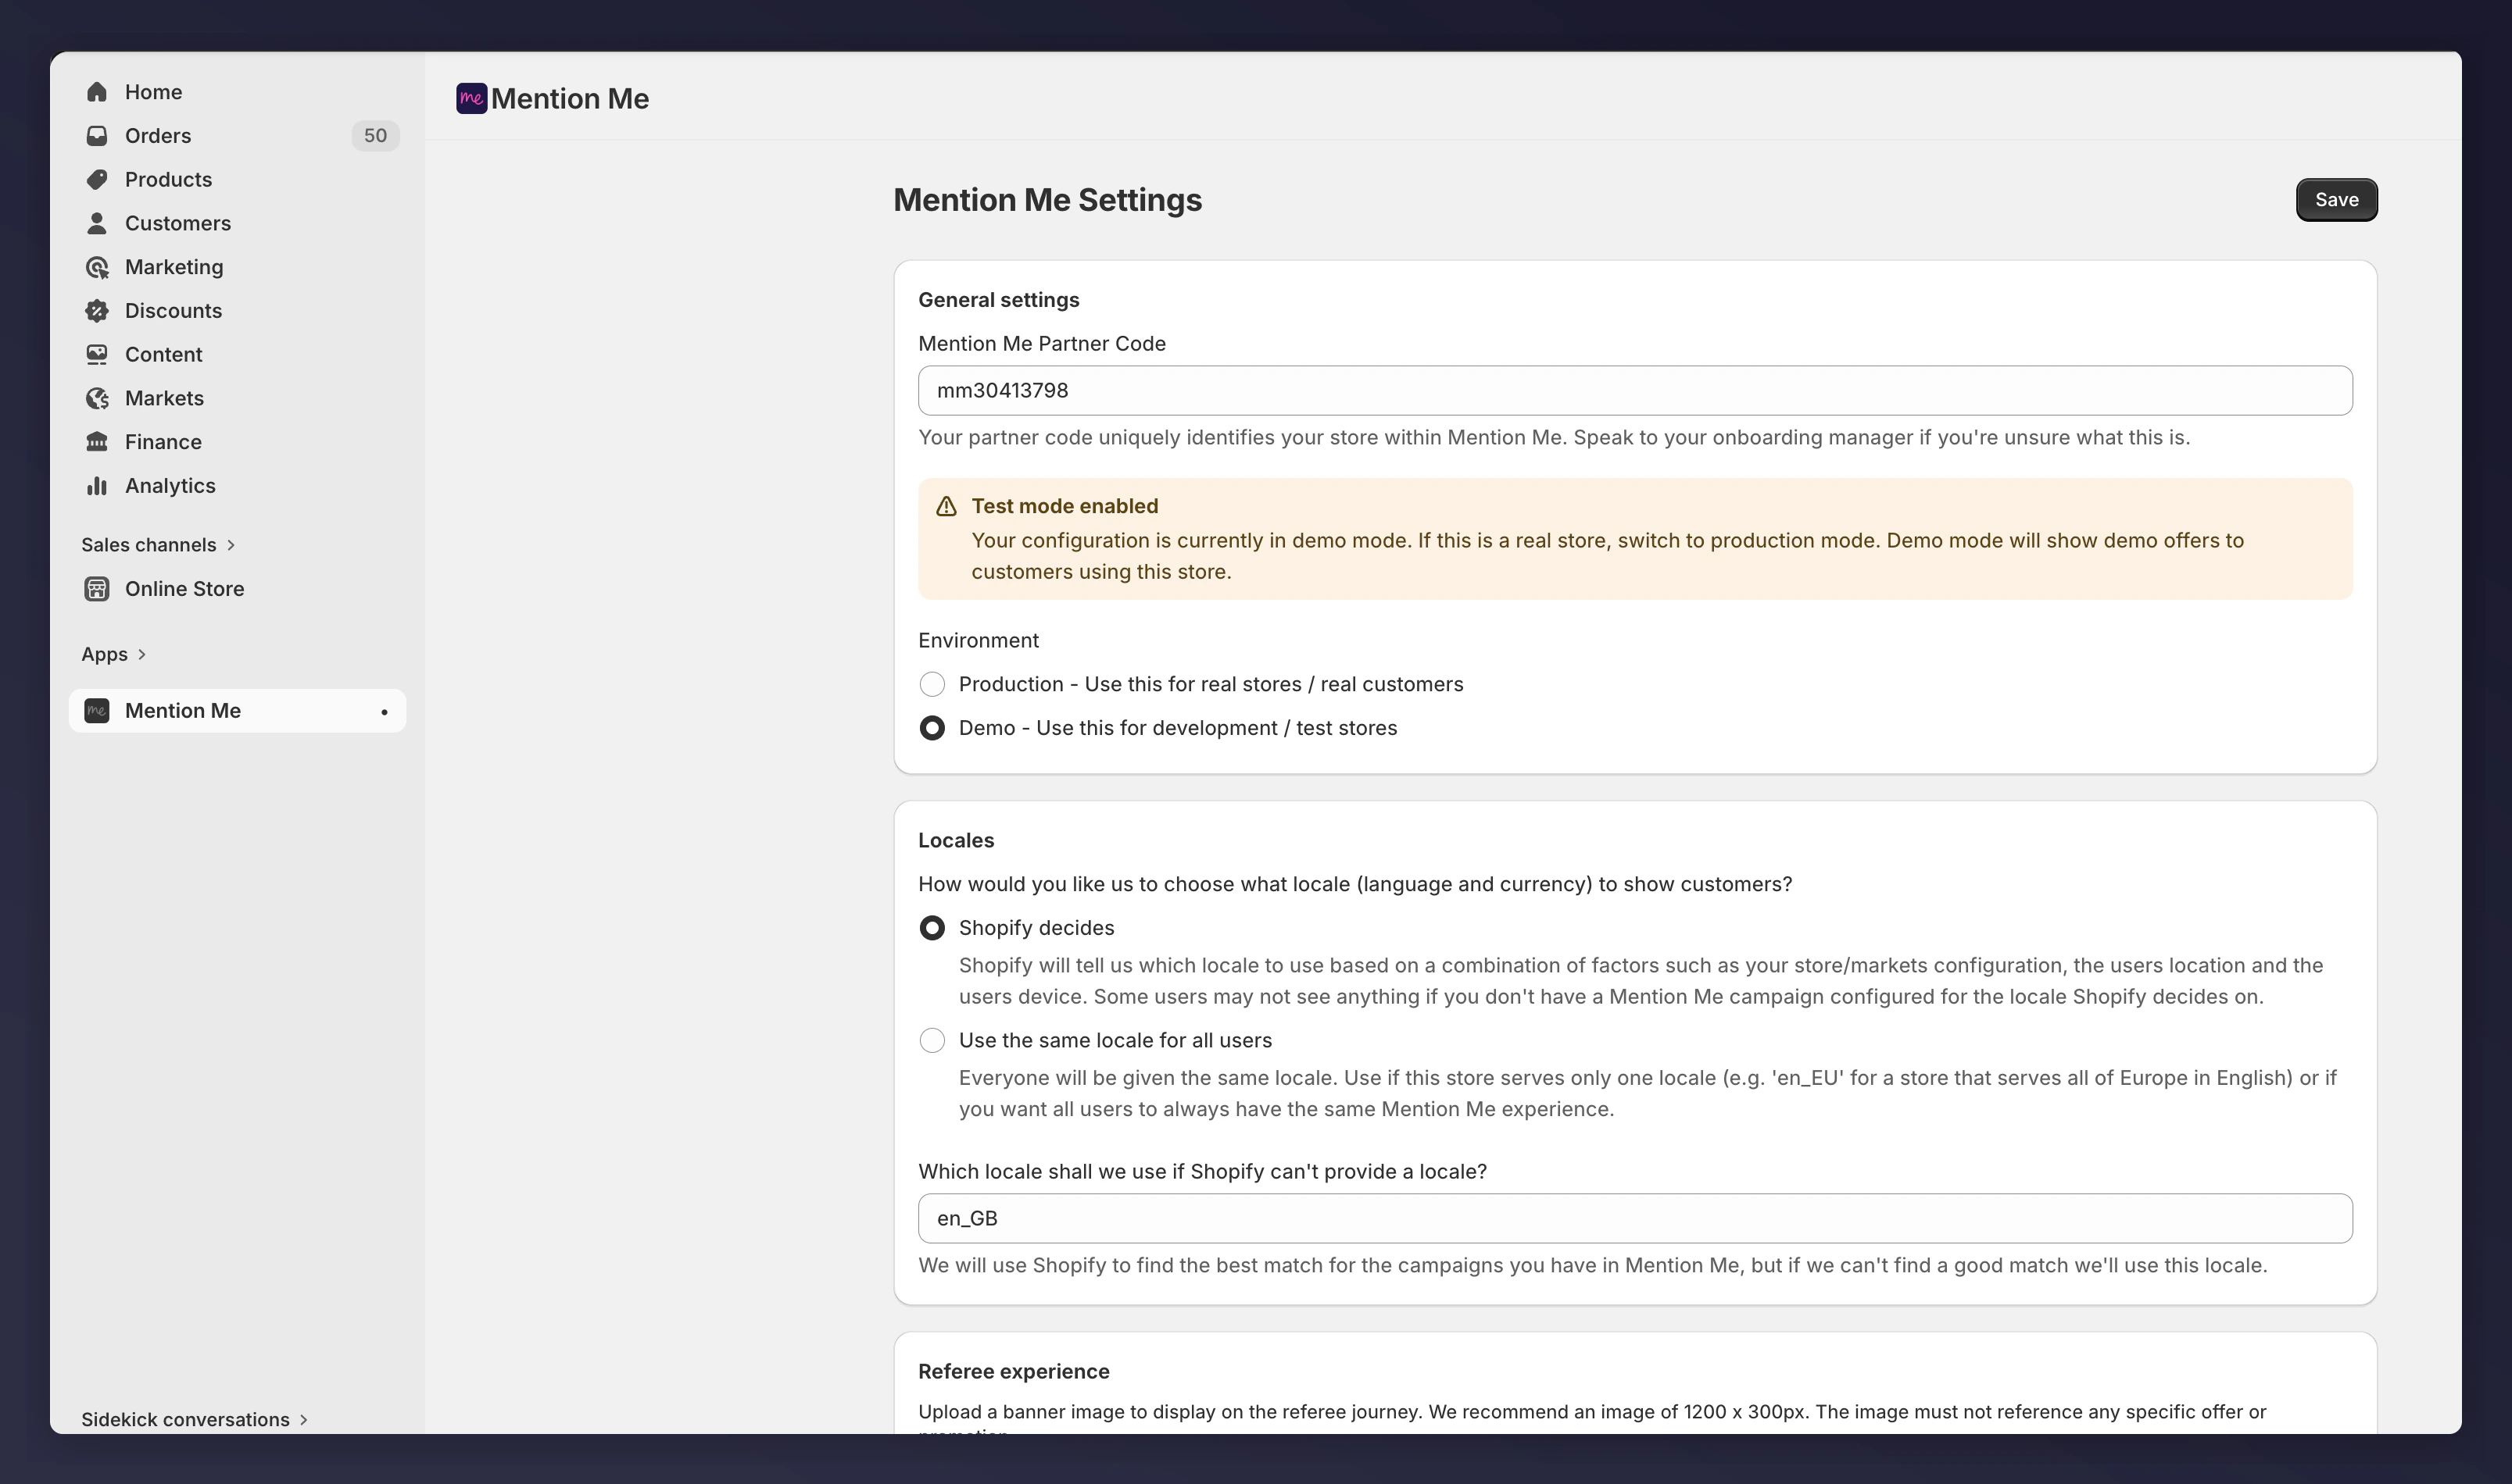Click the Analytics bar chart icon
The width and height of the screenshot is (2512, 1484).
coord(97,486)
